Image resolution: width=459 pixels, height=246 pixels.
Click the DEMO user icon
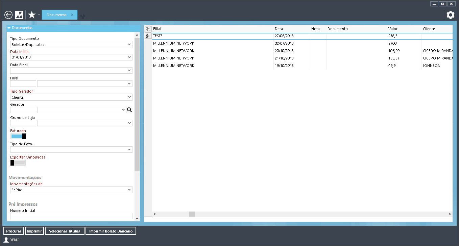(x=6, y=240)
